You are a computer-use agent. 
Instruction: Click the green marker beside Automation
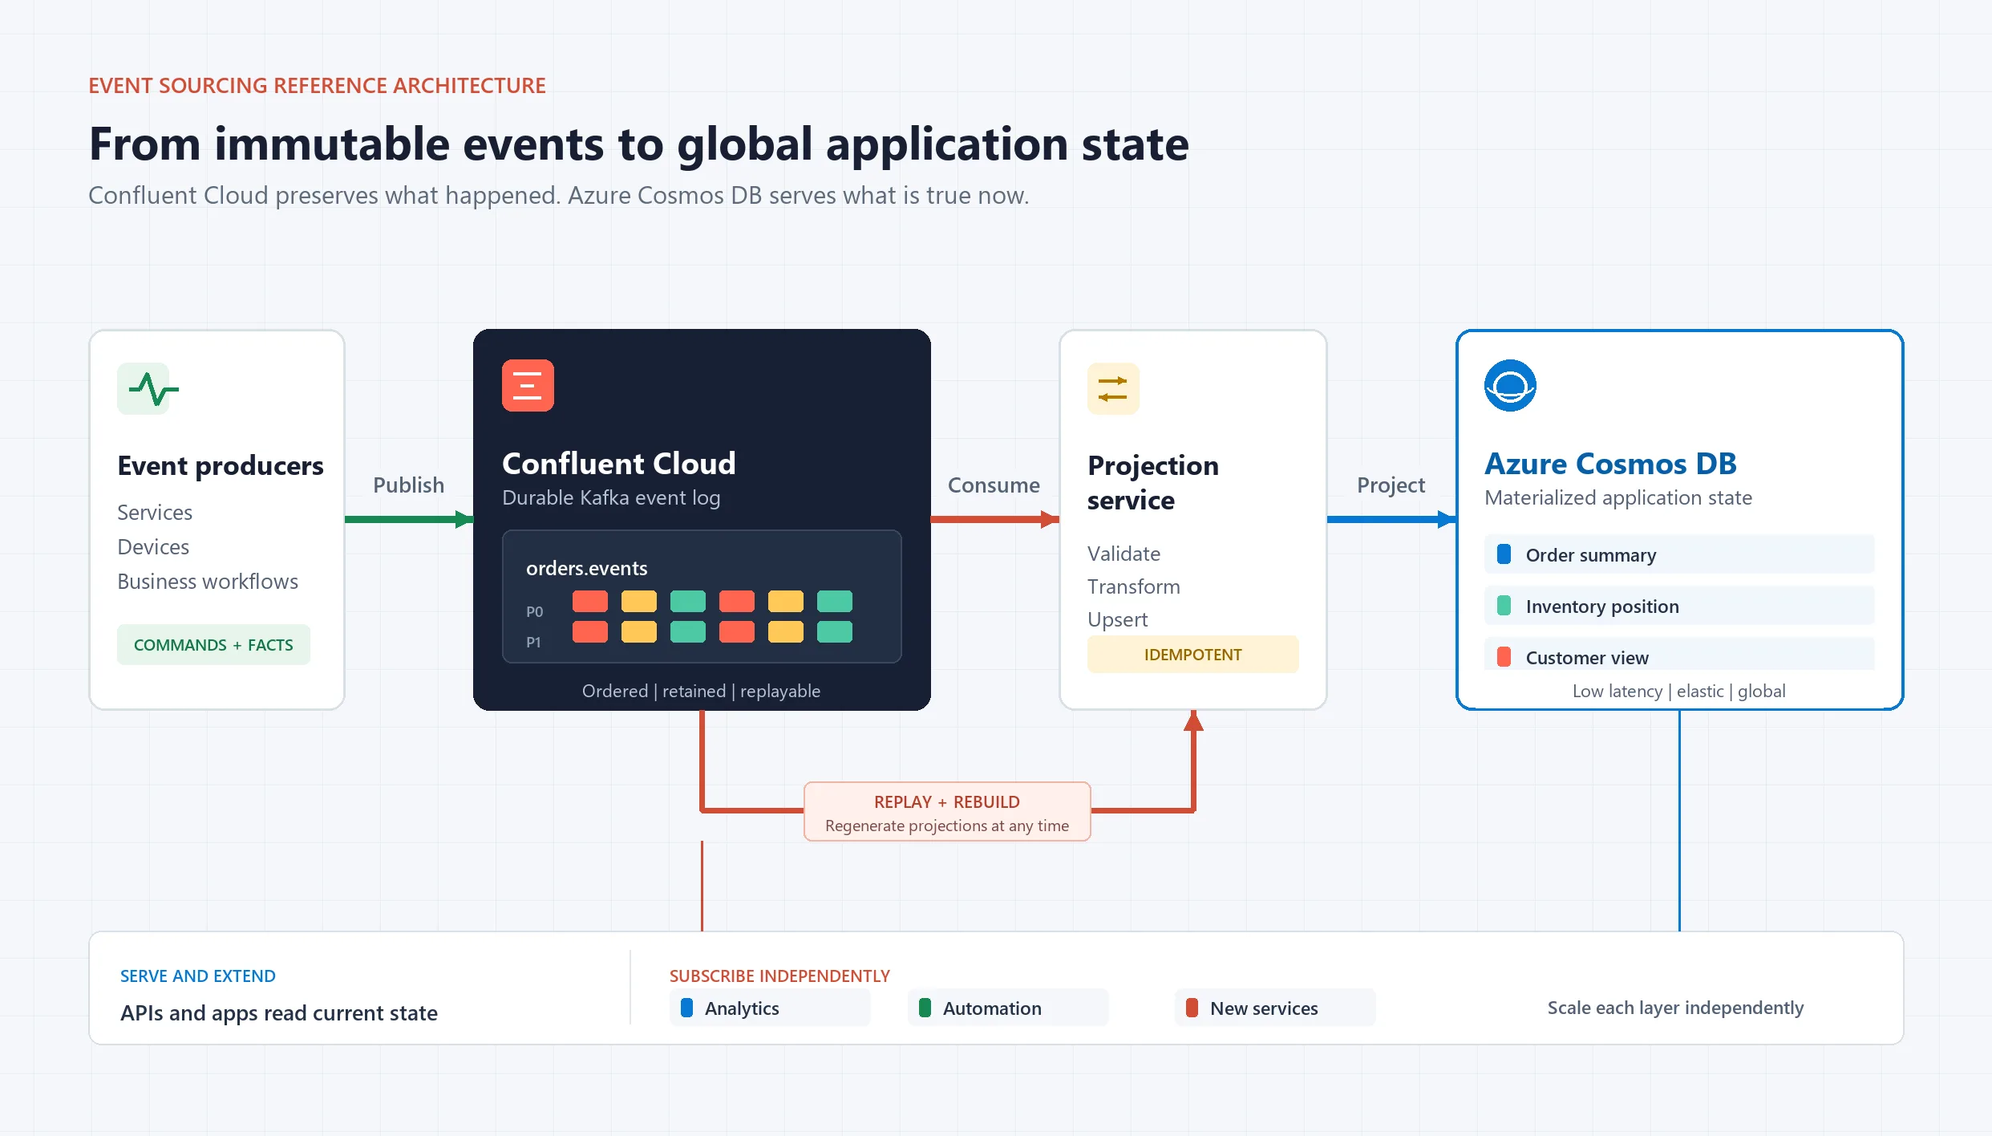pyautogui.click(x=925, y=1008)
